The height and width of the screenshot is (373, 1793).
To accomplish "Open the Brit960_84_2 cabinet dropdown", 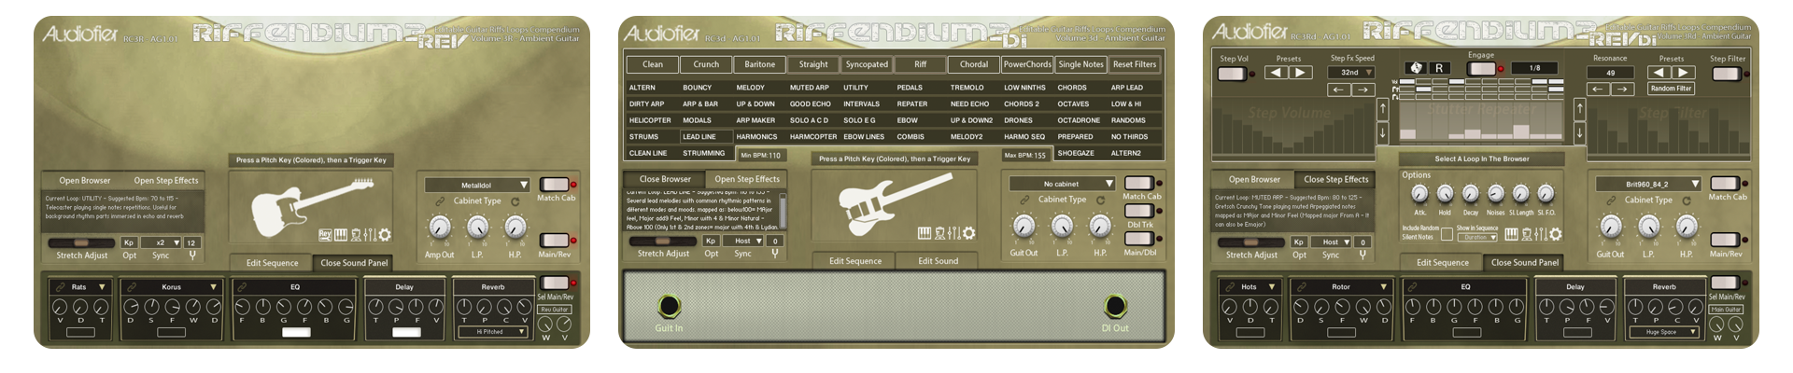I will pyautogui.click(x=1648, y=184).
